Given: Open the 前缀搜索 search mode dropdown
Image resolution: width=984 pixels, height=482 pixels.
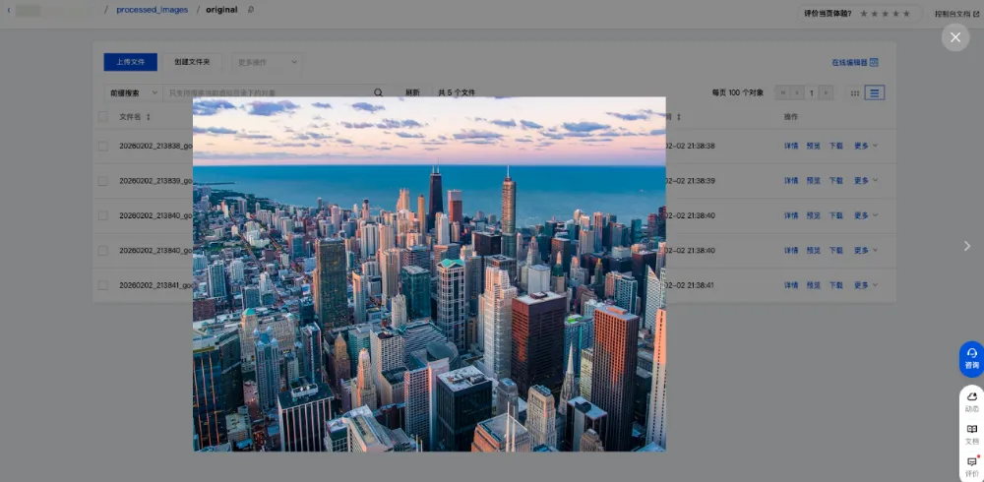Looking at the screenshot, I should point(130,92).
